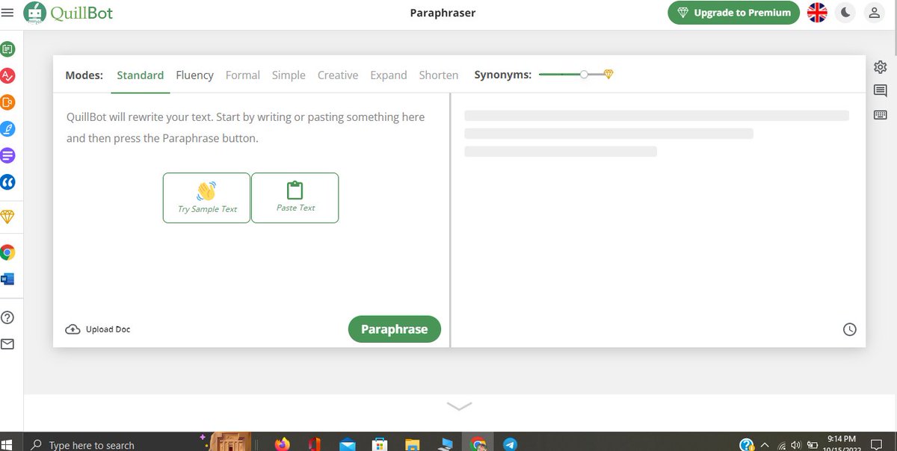897x451 pixels.
Task: Open the feedback comment icon
Action: [880, 91]
